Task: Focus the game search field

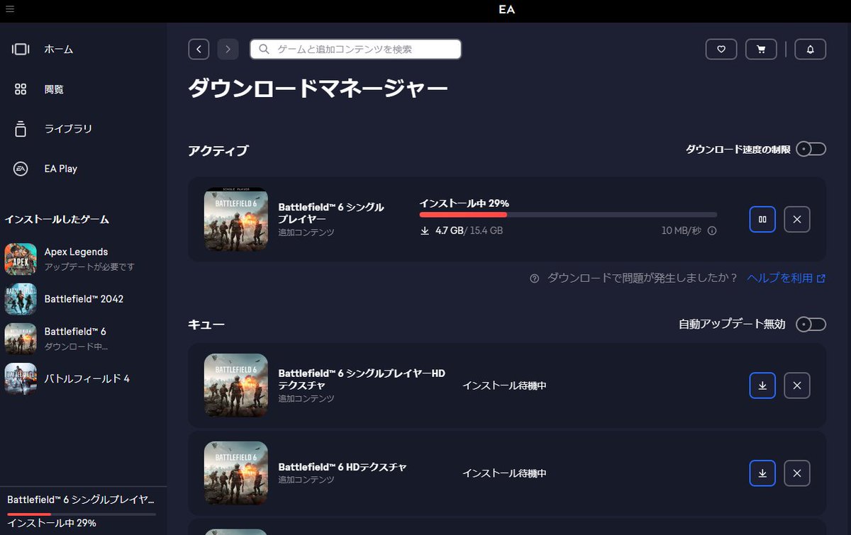Action: click(x=355, y=49)
